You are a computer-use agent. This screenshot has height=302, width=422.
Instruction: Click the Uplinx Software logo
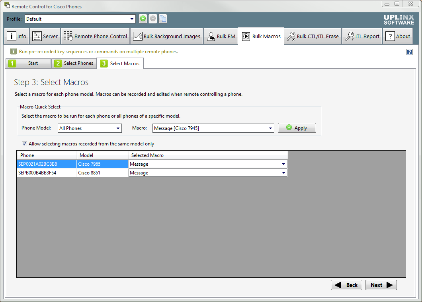(x=399, y=19)
